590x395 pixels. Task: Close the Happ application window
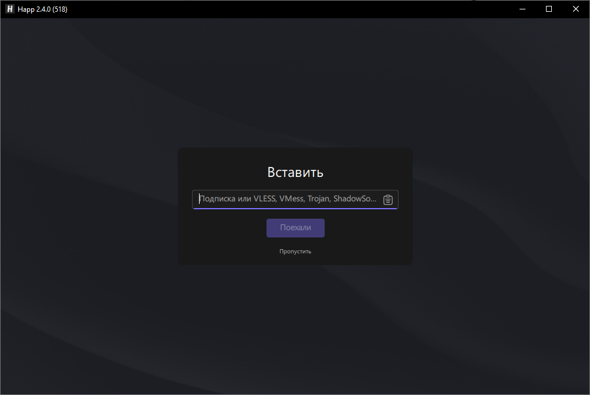pyautogui.click(x=576, y=9)
